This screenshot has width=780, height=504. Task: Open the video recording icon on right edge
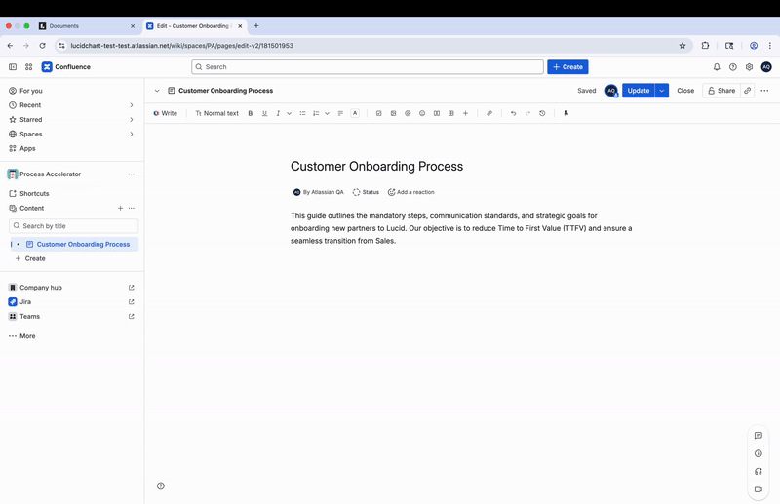click(759, 489)
